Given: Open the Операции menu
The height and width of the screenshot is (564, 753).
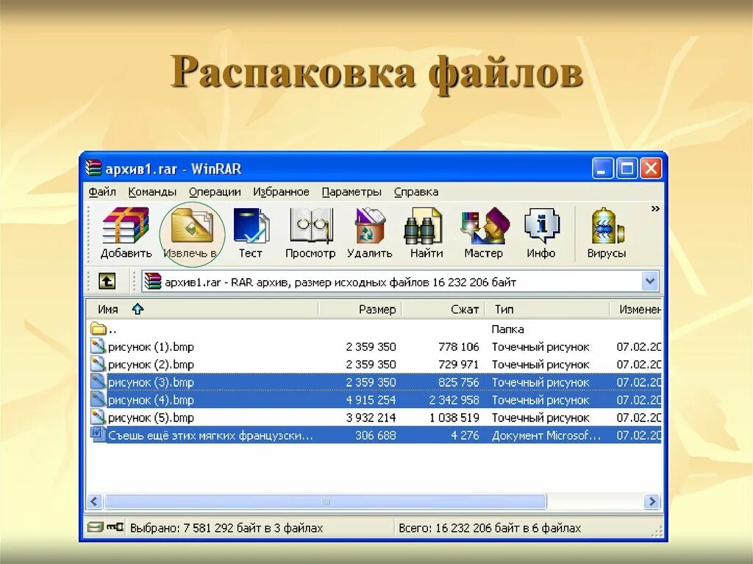Looking at the screenshot, I should (215, 192).
